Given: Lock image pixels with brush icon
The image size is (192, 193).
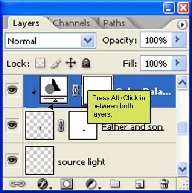Looking at the screenshot, I should coord(56,63).
